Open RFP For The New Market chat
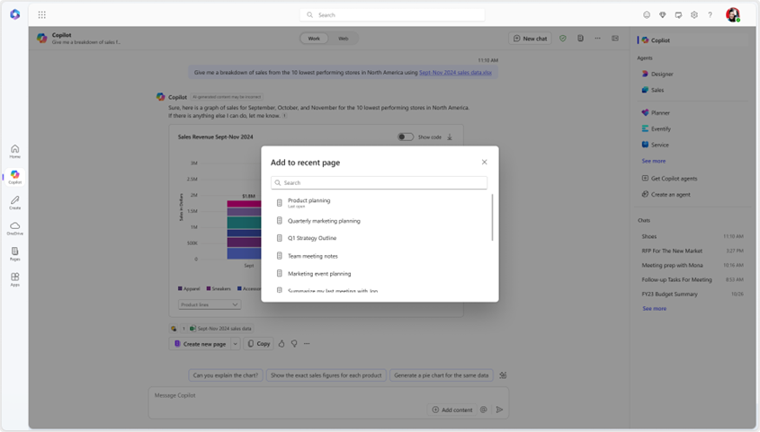The width and height of the screenshot is (760, 432). tap(693, 251)
